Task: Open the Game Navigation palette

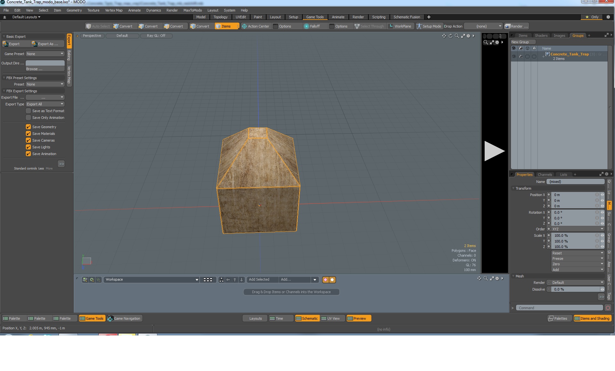Action: 124,318
